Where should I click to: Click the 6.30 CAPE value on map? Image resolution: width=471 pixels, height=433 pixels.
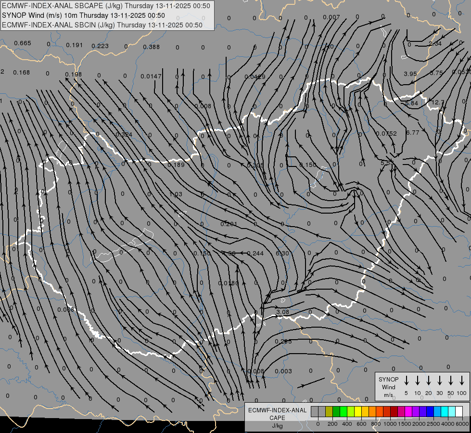click(282, 254)
